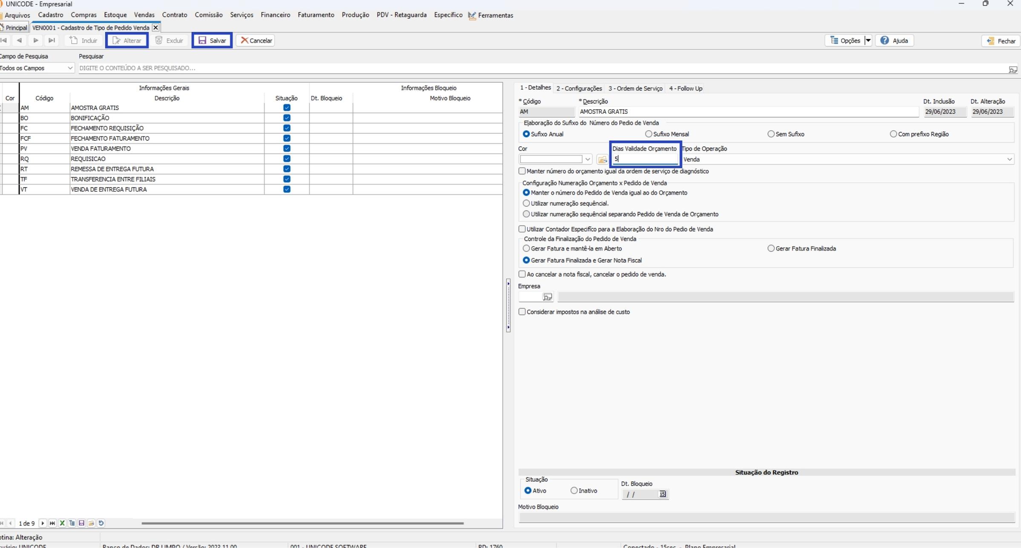
Task: Click the search icon at end of Pesquisar bar
Action: [1013, 69]
